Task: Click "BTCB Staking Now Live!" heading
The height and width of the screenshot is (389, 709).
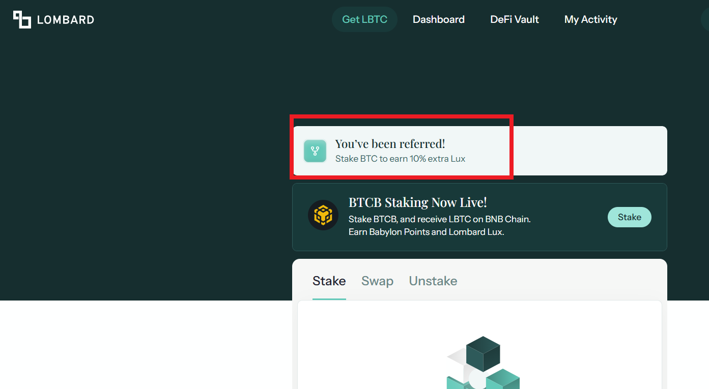Action: click(x=418, y=202)
